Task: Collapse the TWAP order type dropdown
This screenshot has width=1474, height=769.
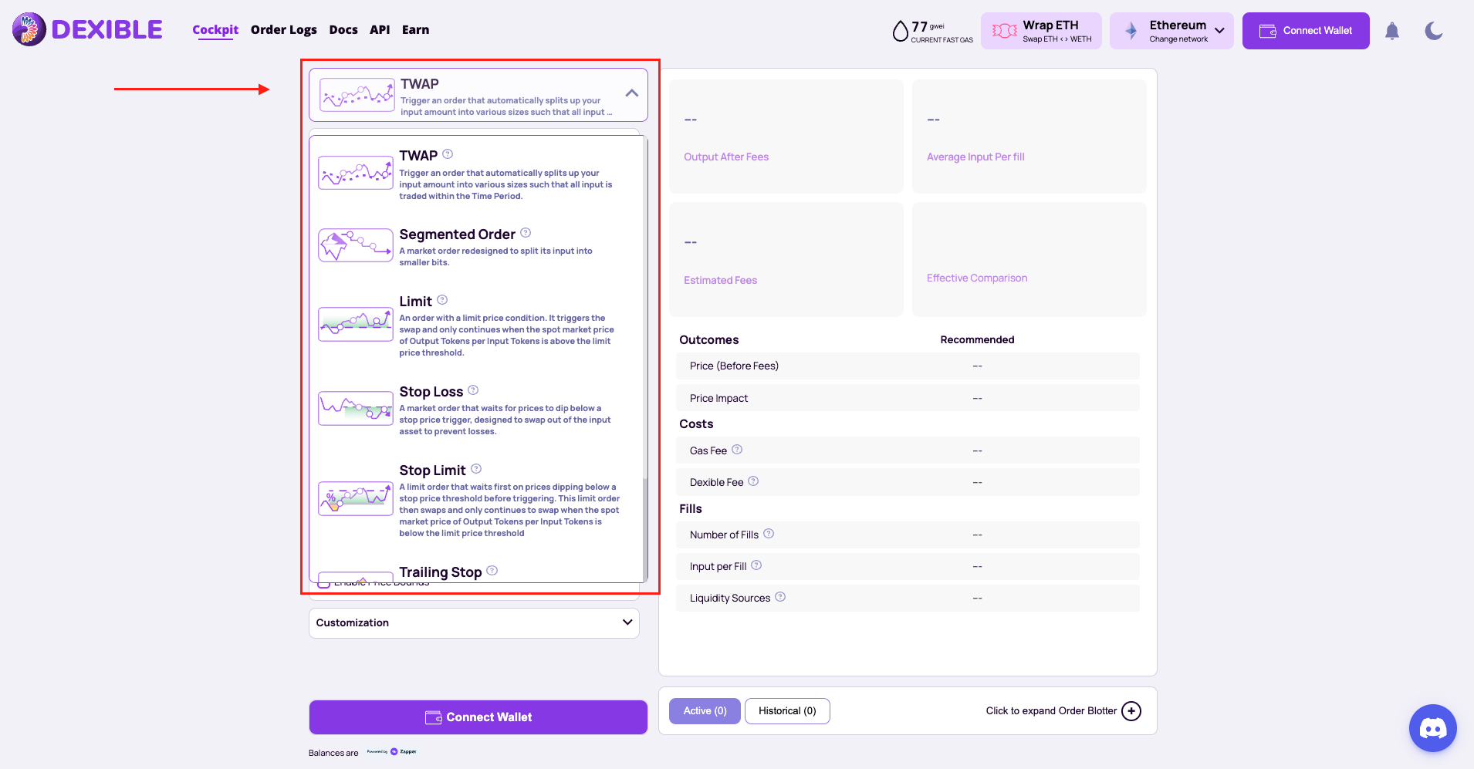Action: [632, 93]
